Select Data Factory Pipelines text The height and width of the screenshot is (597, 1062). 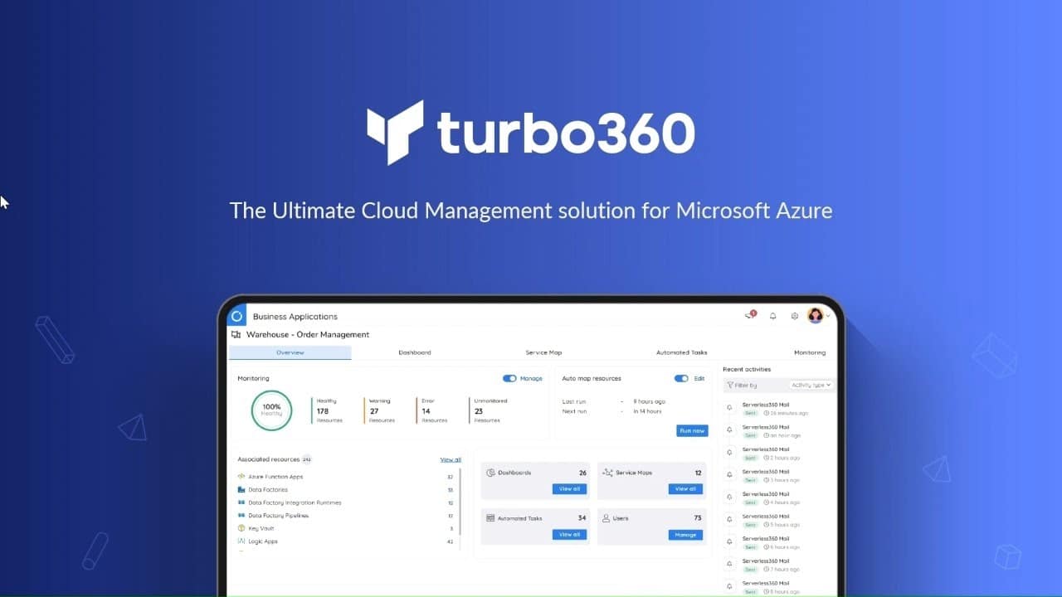(279, 516)
